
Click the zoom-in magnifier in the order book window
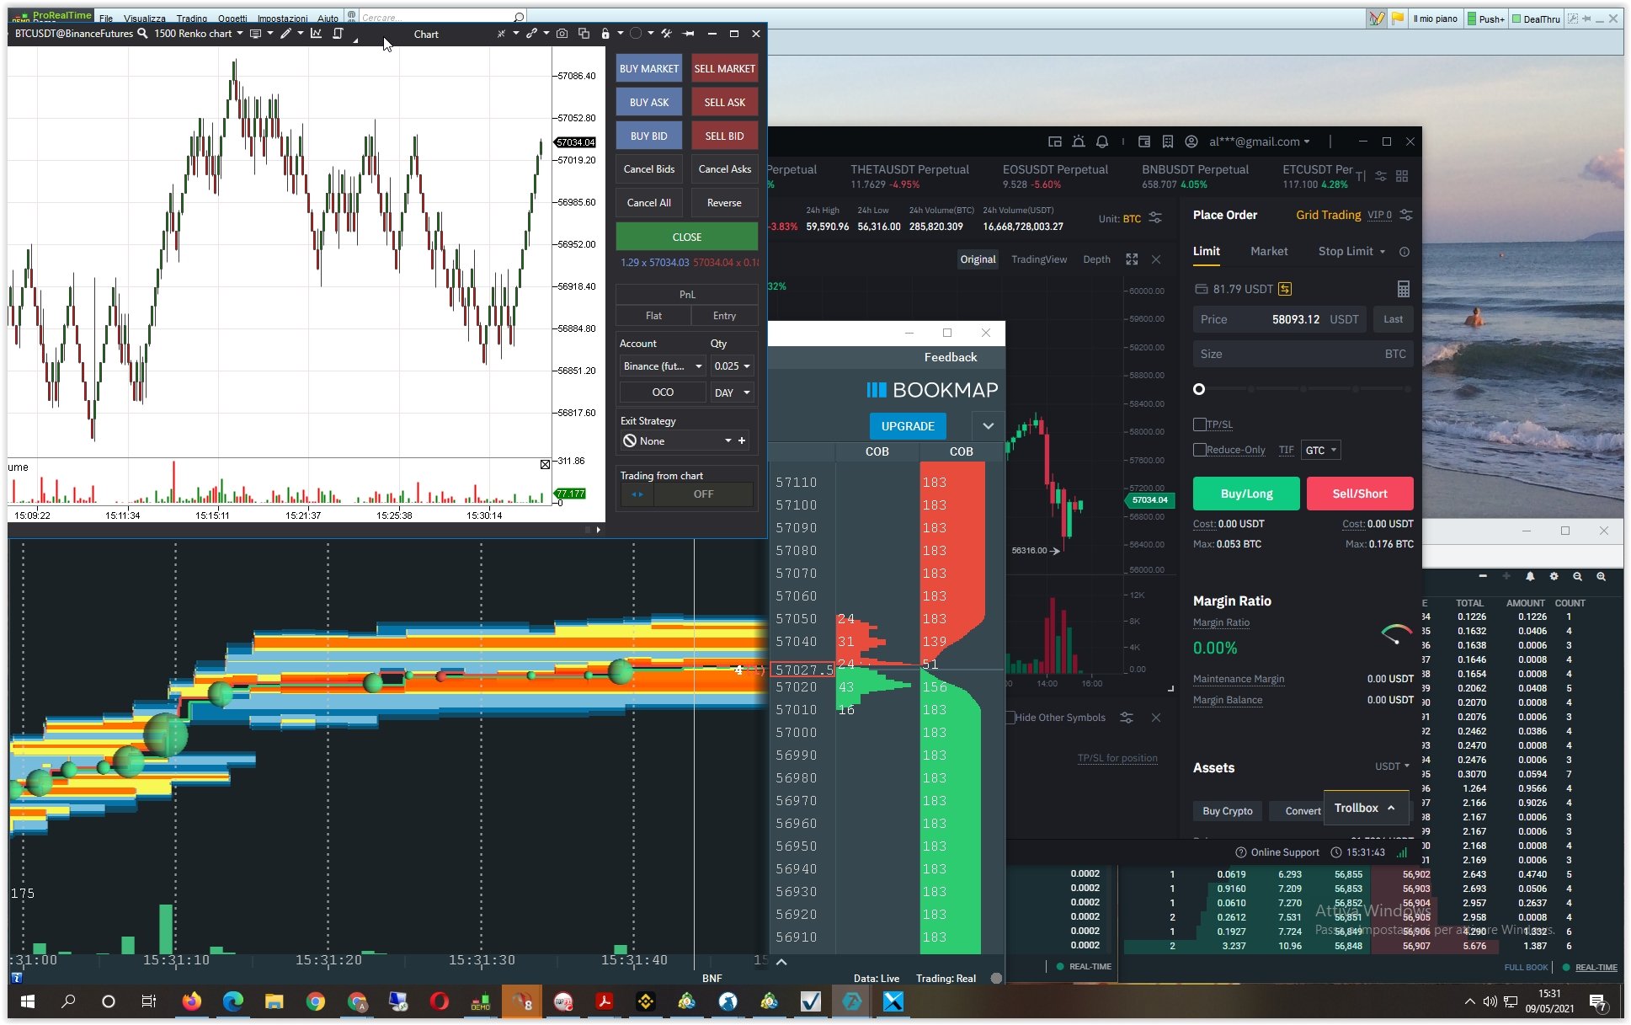pos(1601,577)
